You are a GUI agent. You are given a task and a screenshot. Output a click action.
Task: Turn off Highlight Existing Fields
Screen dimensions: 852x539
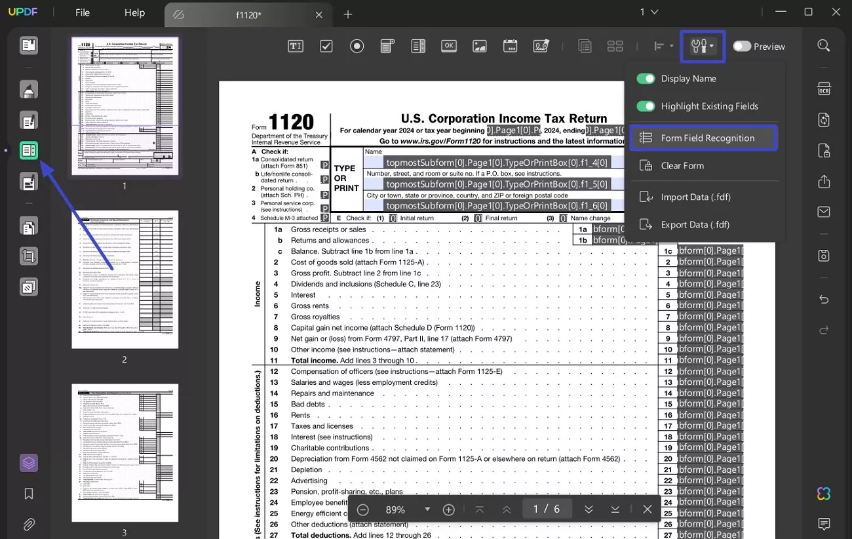pyautogui.click(x=646, y=106)
